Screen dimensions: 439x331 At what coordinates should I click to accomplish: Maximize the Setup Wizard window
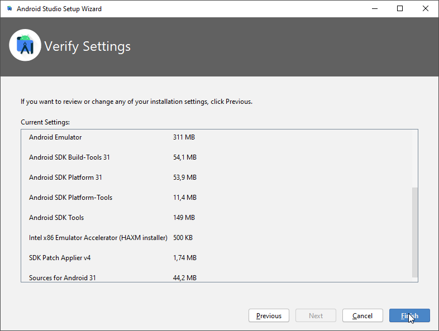(400, 9)
